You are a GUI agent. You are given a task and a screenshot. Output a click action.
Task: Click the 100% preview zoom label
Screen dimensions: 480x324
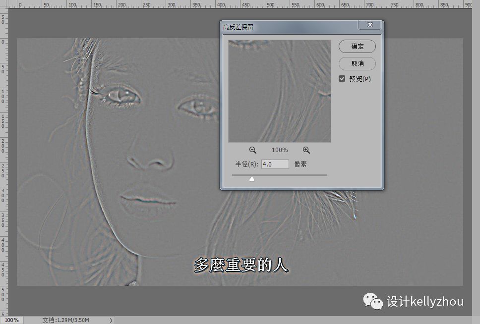click(280, 150)
